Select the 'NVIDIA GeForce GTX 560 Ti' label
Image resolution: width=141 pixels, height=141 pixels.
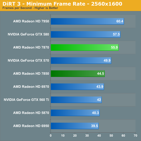(x=26, y=100)
